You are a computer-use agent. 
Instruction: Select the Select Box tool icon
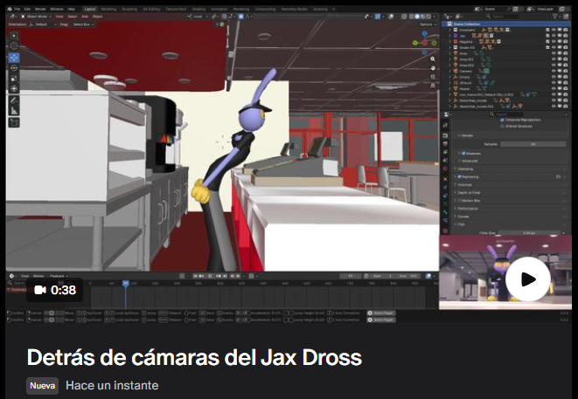(14, 35)
